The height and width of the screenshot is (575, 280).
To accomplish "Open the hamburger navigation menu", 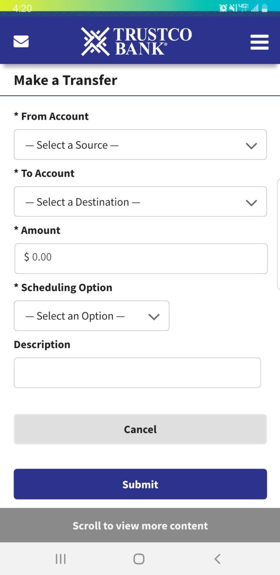I will [259, 42].
